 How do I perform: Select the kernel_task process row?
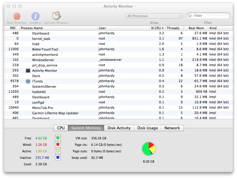click(x=119, y=39)
